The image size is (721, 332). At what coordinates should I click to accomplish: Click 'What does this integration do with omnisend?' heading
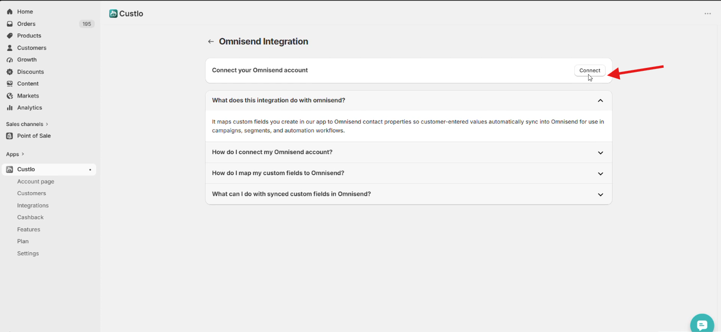pyautogui.click(x=278, y=101)
